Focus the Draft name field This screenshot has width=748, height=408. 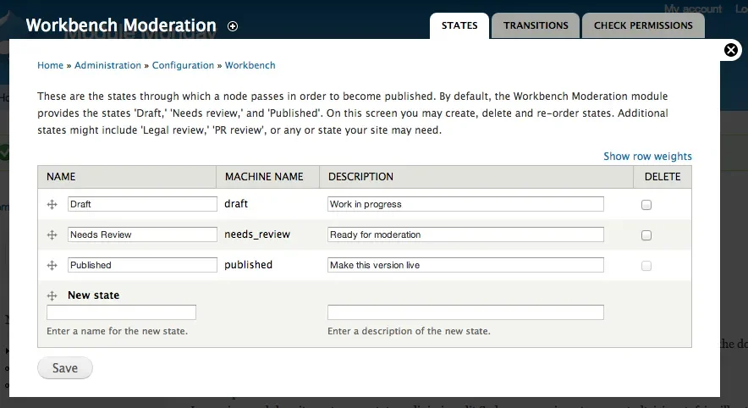[142, 204]
